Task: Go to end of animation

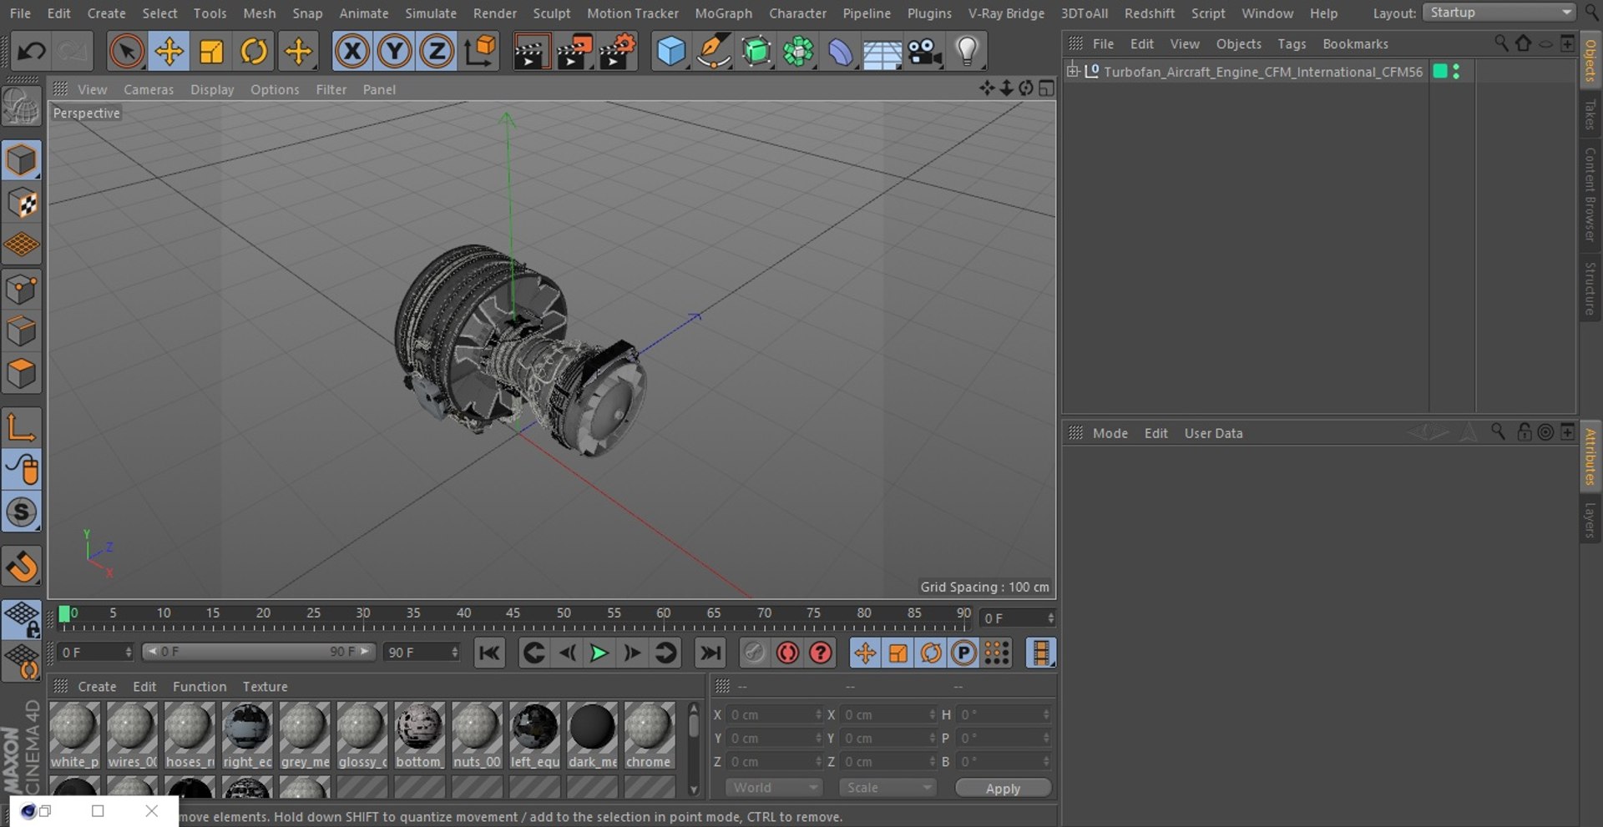Action: tap(710, 653)
